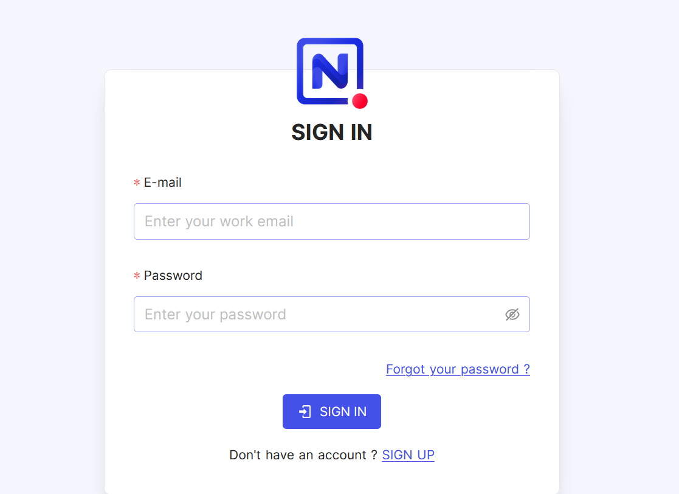Click the "Enter your password" placeholder text
679x494 pixels.
[215, 315]
